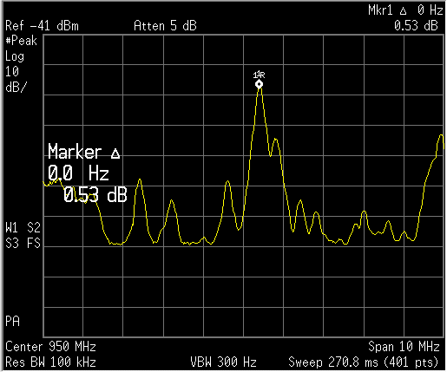Click the delta triangle beside Marker text

pyautogui.click(x=115, y=153)
